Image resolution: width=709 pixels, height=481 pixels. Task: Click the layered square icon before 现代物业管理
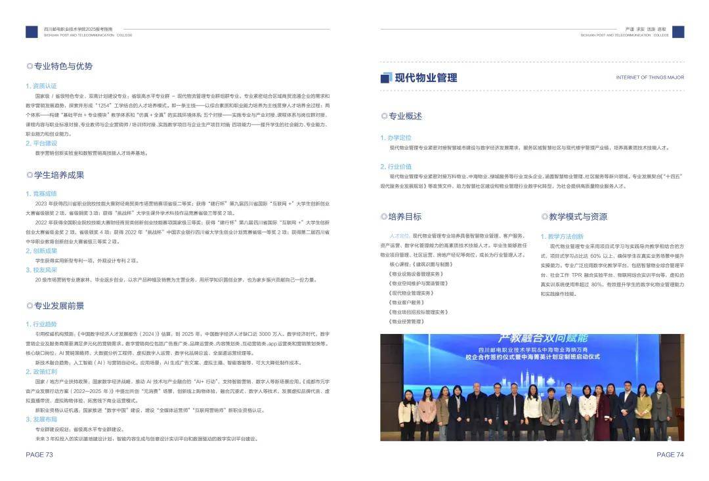(386, 77)
